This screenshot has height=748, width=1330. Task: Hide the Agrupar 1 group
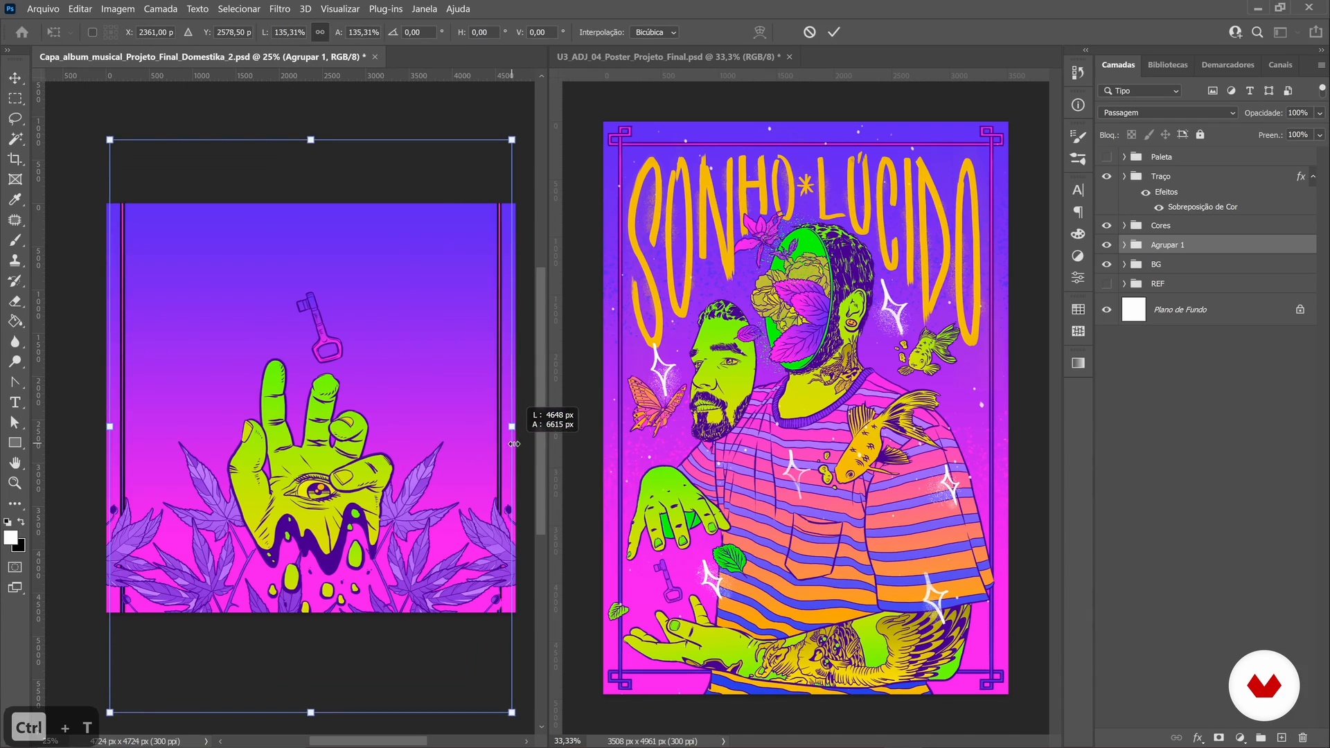tap(1107, 245)
